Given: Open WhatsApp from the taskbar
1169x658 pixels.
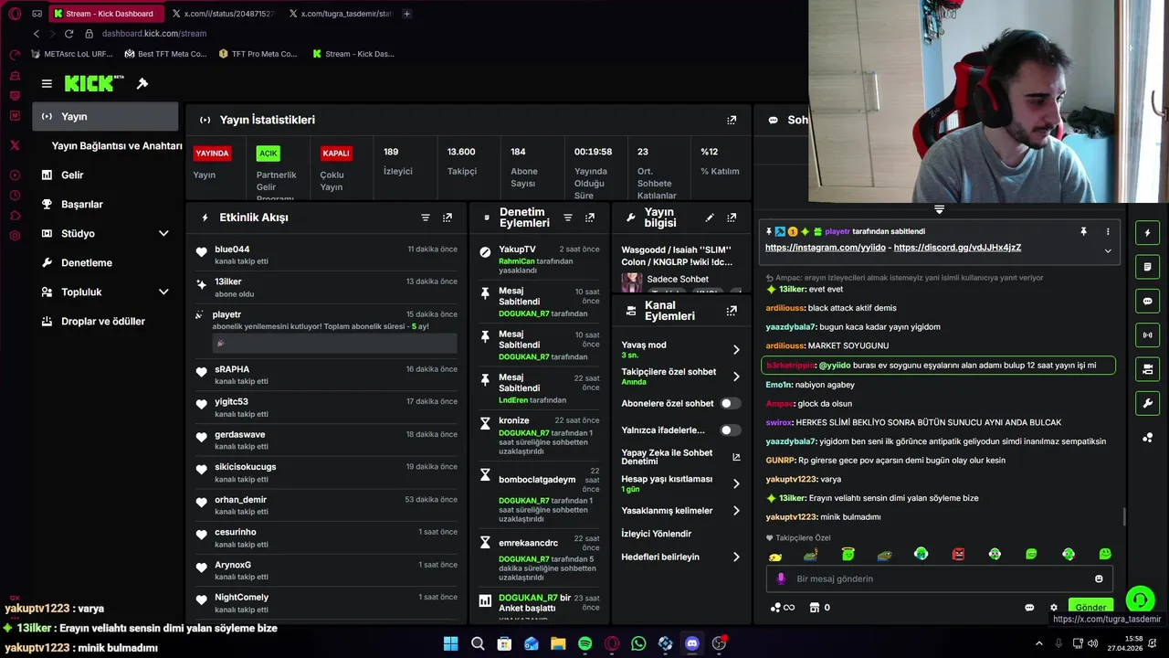Looking at the screenshot, I should 638,643.
